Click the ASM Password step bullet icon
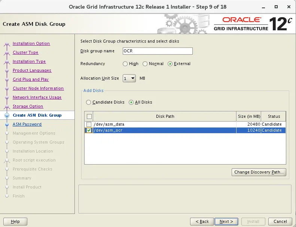Viewport: 296px width, 227px height. (7, 125)
